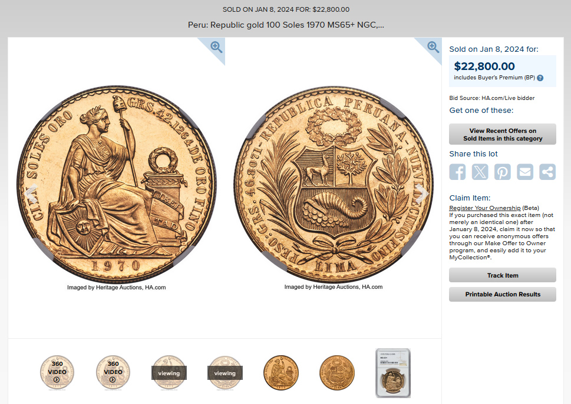Select the NGC slab holder thumbnail
Image resolution: width=571 pixels, height=404 pixels.
pyautogui.click(x=393, y=373)
